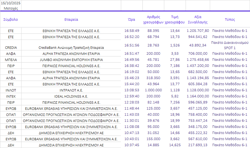Click the Αξία Συναλλαγής column header
Image resolution: width=250 pixels, height=148 pixels.
198,19
